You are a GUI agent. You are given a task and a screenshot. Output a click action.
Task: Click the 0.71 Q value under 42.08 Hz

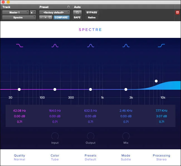19,122
